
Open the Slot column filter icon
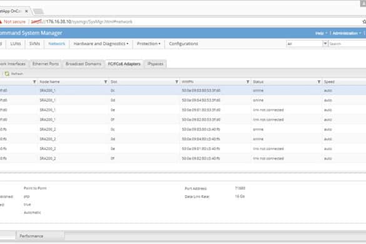(x=176, y=82)
